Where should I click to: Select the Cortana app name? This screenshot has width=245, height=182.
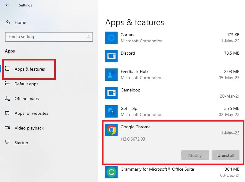click(128, 35)
